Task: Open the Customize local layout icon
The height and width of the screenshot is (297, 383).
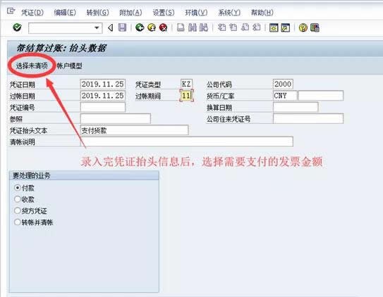Action: tap(315, 27)
